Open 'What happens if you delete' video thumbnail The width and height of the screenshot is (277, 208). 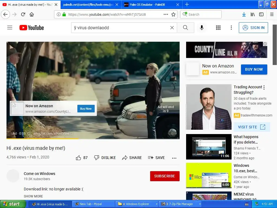(209, 147)
